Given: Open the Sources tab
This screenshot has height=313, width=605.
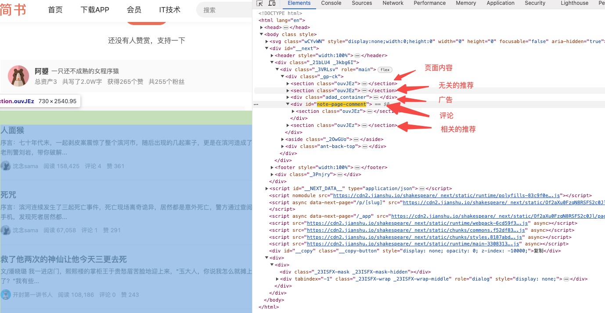Looking at the screenshot, I should coord(362,3).
